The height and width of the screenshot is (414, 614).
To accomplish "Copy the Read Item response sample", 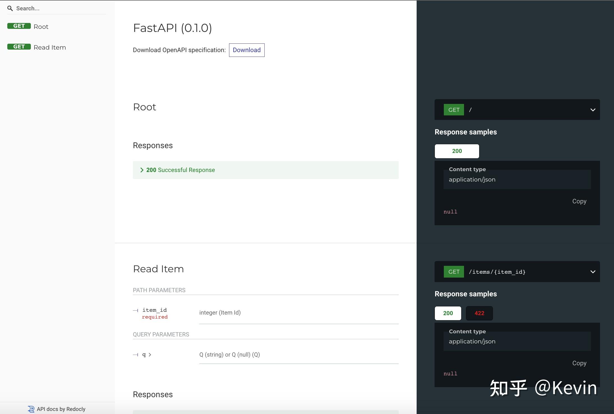I will (x=579, y=363).
